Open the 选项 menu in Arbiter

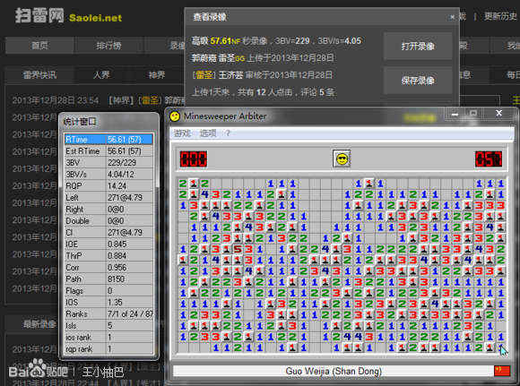tap(208, 133)
